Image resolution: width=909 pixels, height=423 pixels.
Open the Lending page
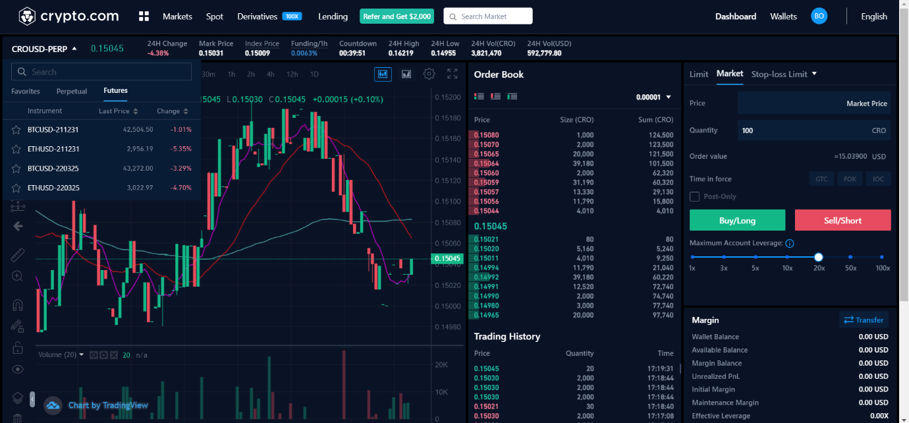tap(333, 16)
